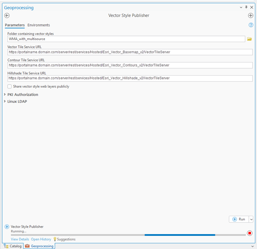Click the Contour Tile Service URL field

pyautogui.click(x=130, y=65)
